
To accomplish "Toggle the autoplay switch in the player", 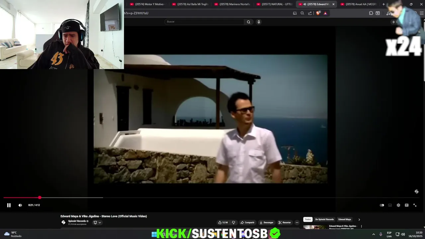I will pos(382,205).
